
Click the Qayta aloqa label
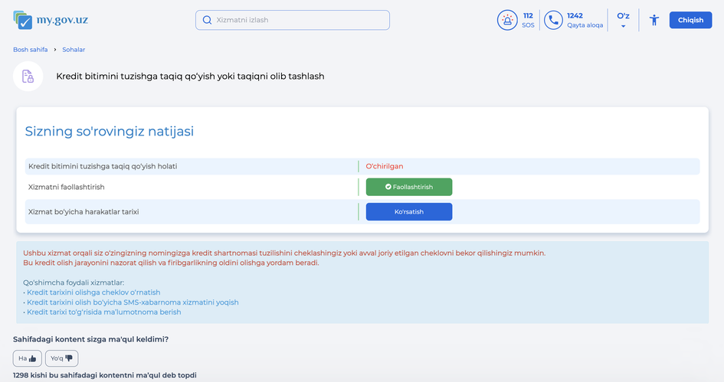(585, 25)
